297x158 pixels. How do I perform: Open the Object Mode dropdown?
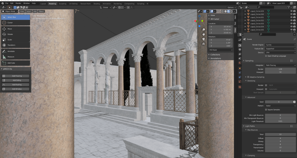(x=10, y=11)
